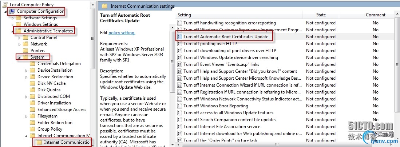Click the Control Panel folder icon

pos(25,37)
